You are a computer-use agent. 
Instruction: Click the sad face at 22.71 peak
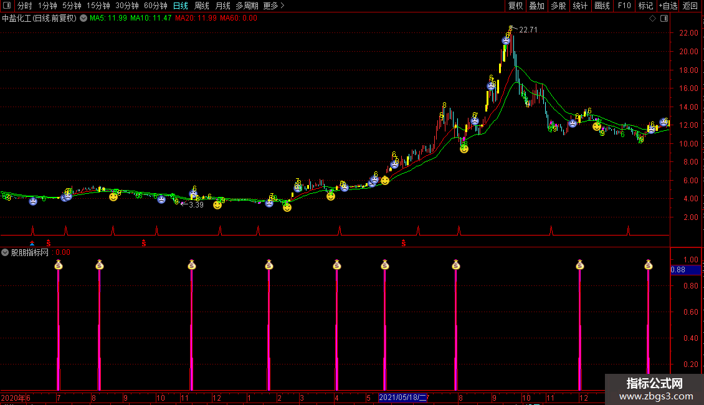click(506, 40)
